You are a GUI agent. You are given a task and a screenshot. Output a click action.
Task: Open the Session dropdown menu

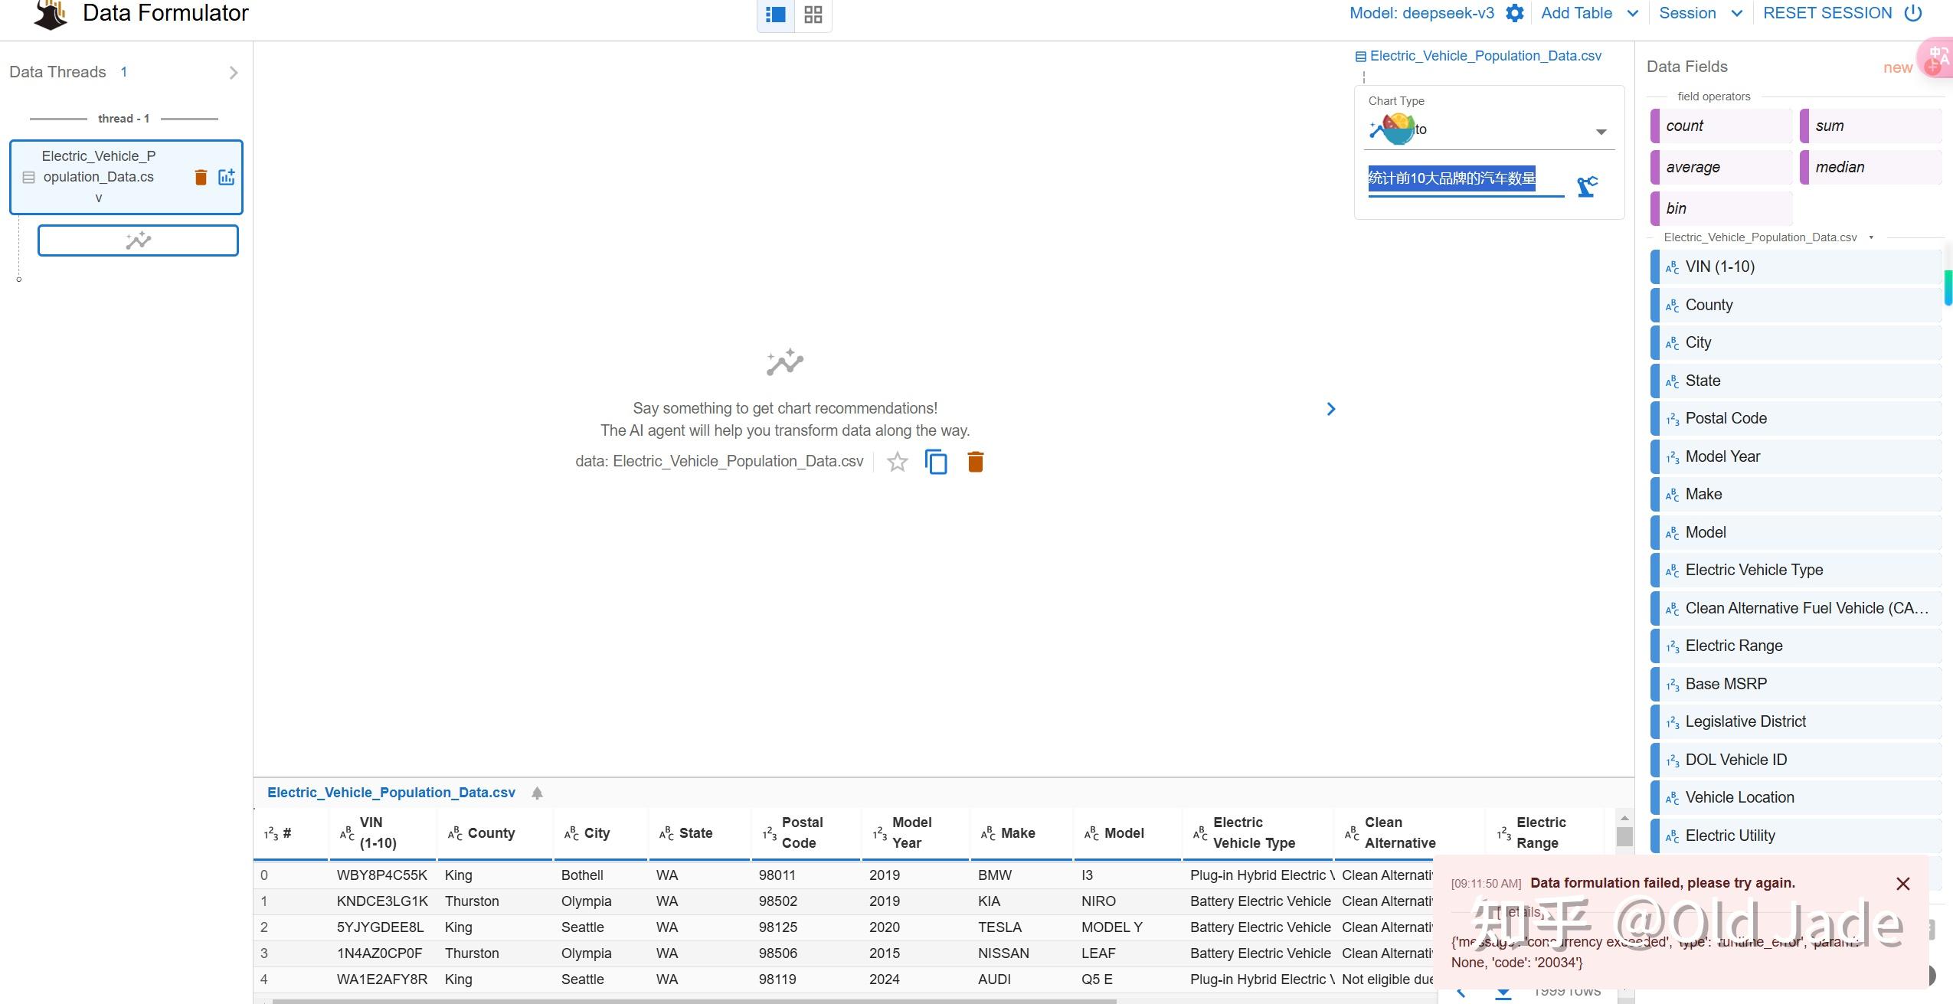(x=1701, y=13)
